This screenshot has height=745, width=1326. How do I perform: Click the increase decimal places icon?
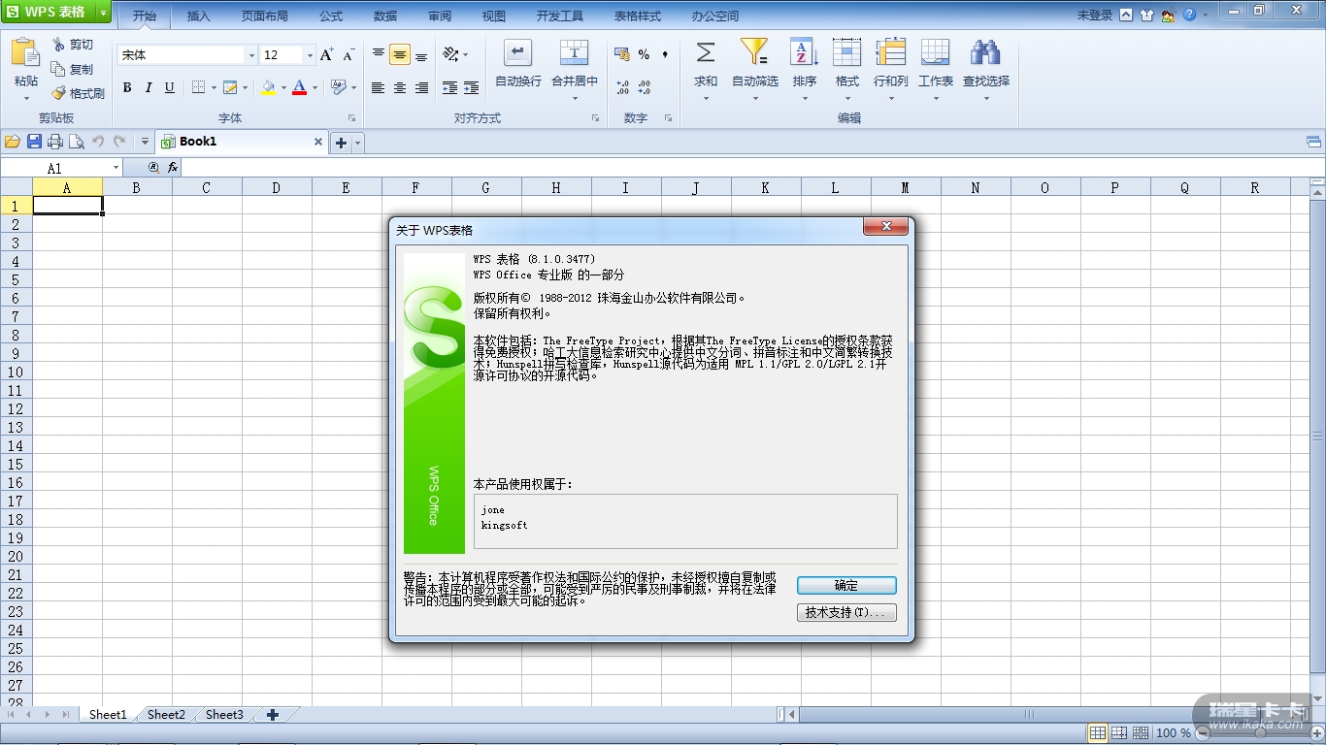622,87
